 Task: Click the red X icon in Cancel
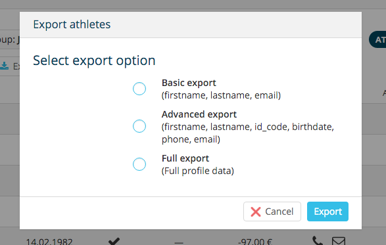coord(256,212)
